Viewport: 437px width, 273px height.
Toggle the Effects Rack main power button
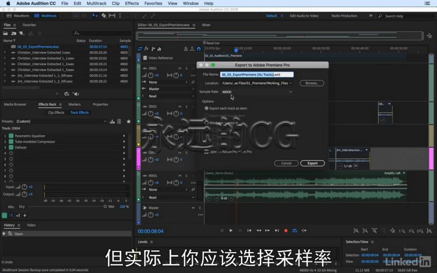pyautogui.click(x=4, y=215)
